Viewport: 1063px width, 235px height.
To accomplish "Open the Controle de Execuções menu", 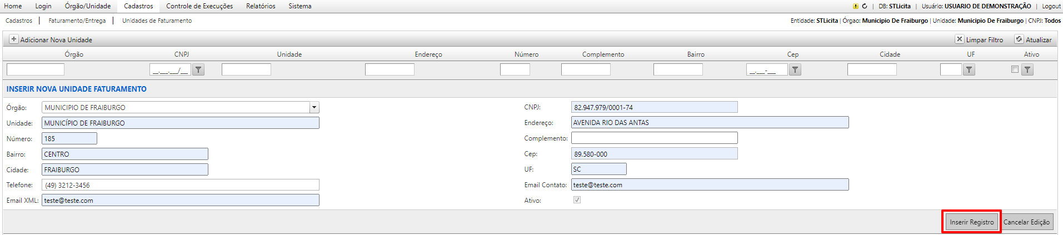I will (199, 6).
